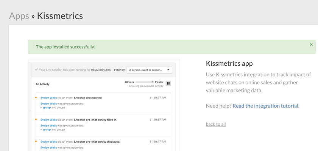The height and width of the screenshot is (151, 318).
Task: Click the orange dot beside pre-chat survey filled in
Action: tap(36, 119)
